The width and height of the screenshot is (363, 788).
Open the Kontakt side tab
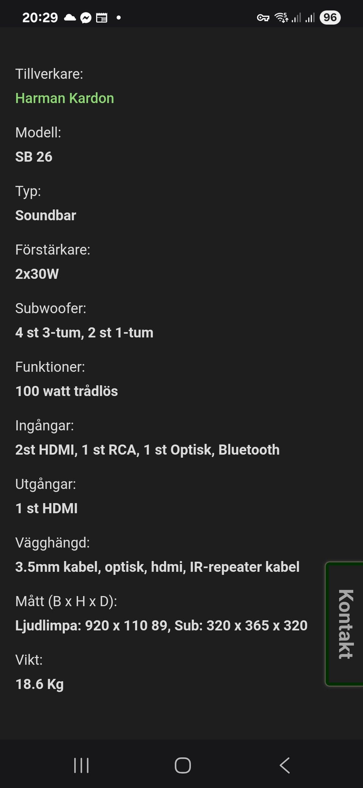coord(345,624)
